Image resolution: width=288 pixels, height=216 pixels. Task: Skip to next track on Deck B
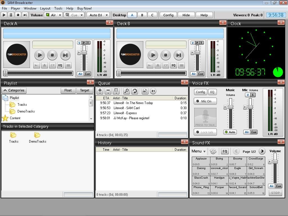tap(179, 55)
